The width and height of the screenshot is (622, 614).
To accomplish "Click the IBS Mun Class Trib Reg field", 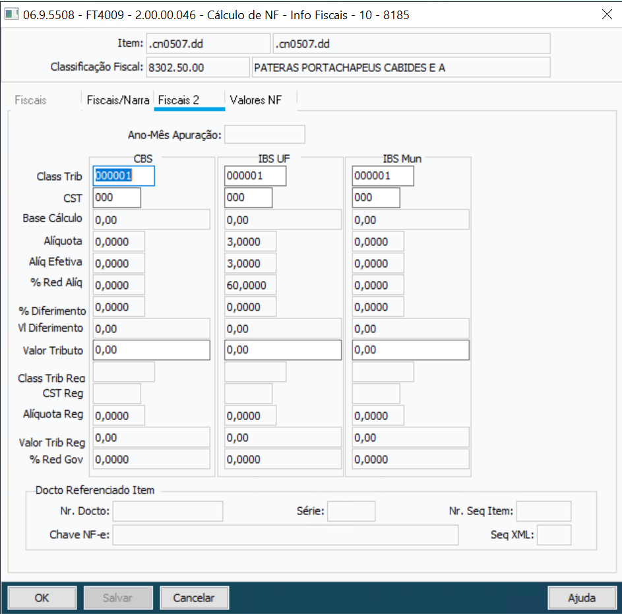I will click(383, 372).
